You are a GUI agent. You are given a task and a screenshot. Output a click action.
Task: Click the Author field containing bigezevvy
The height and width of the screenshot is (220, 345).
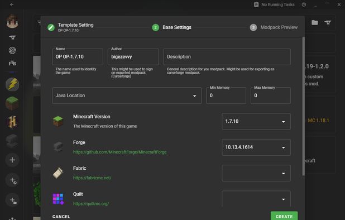(x=133, y=57)
